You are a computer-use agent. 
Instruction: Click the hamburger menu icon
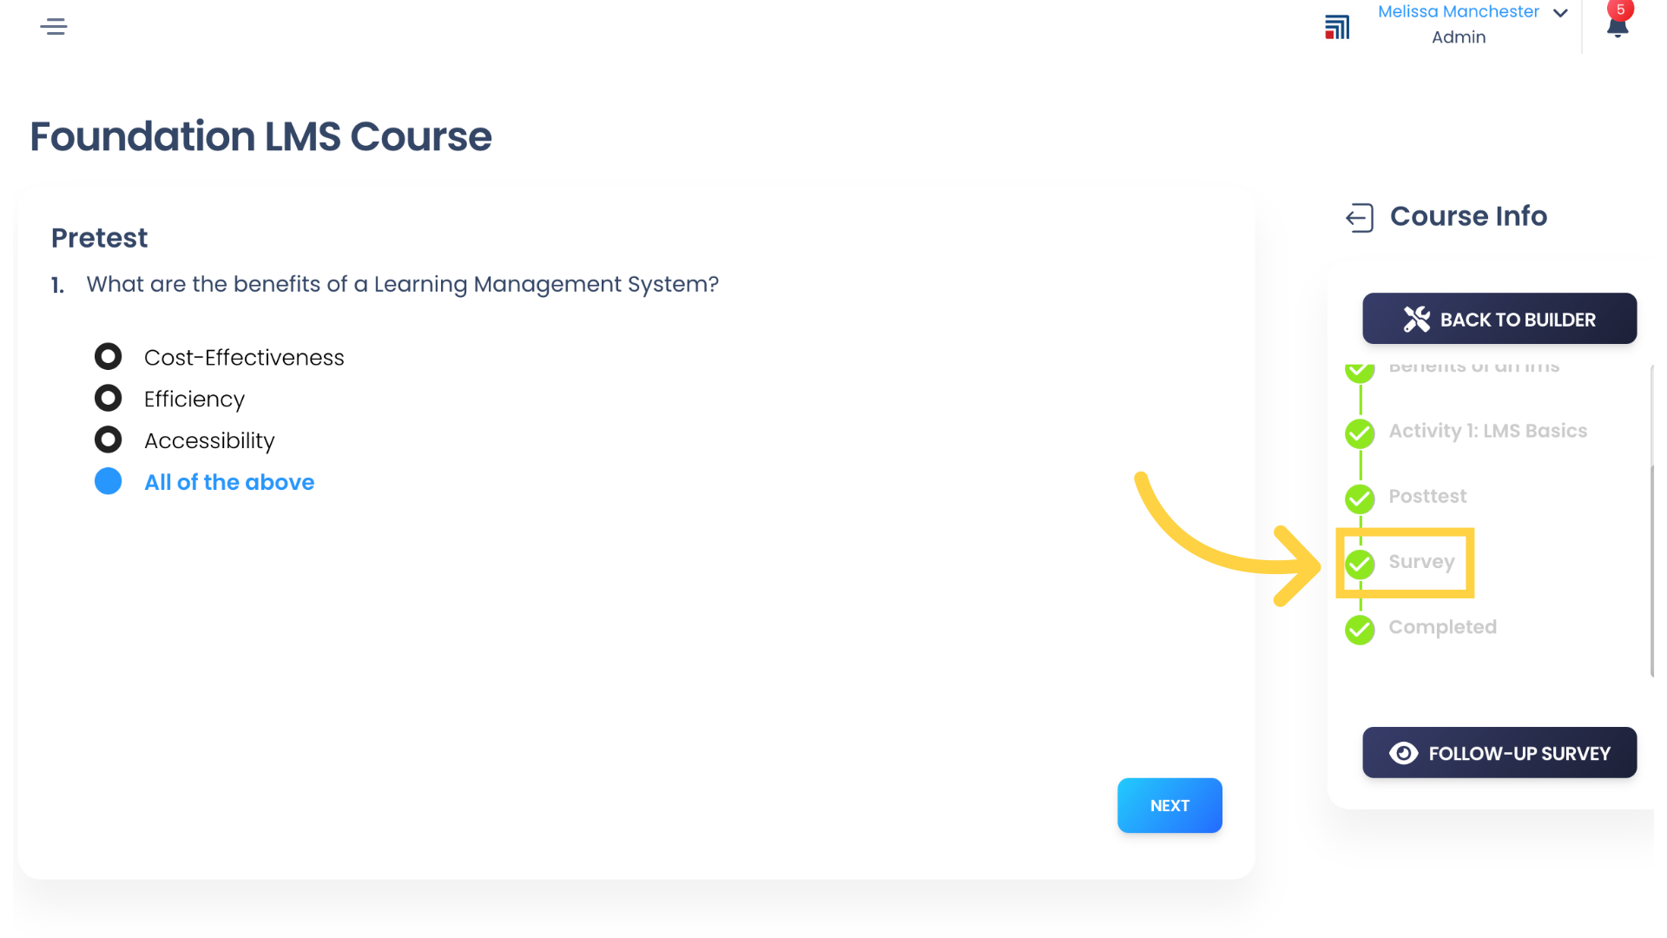click(53, 26)
